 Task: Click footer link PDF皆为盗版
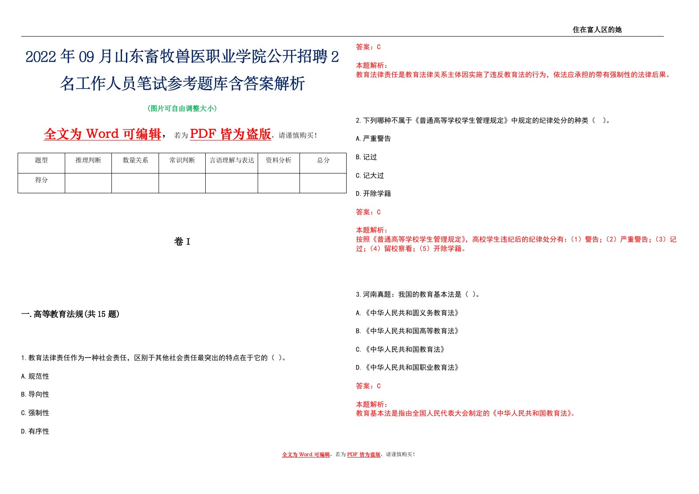pos(364,454)
